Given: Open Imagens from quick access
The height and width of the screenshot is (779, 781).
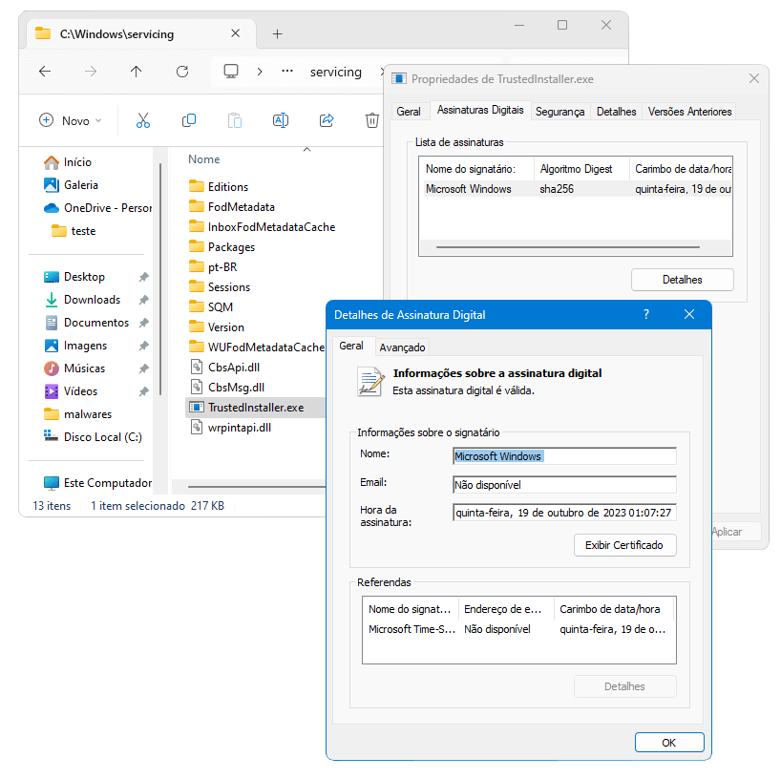Looking at the screenshot, I should click(75, 346).
